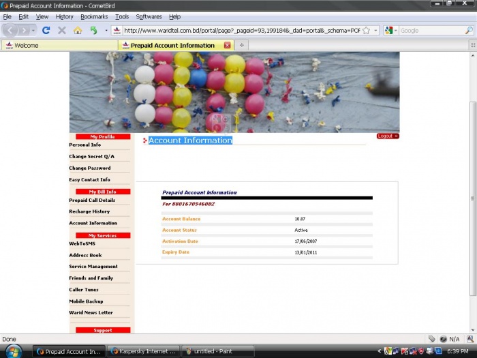This screenshot has width=477, height=358.
Task: Open recent pages history dropdown arrow
Action: pyautogui.click(x=33, y=31)
